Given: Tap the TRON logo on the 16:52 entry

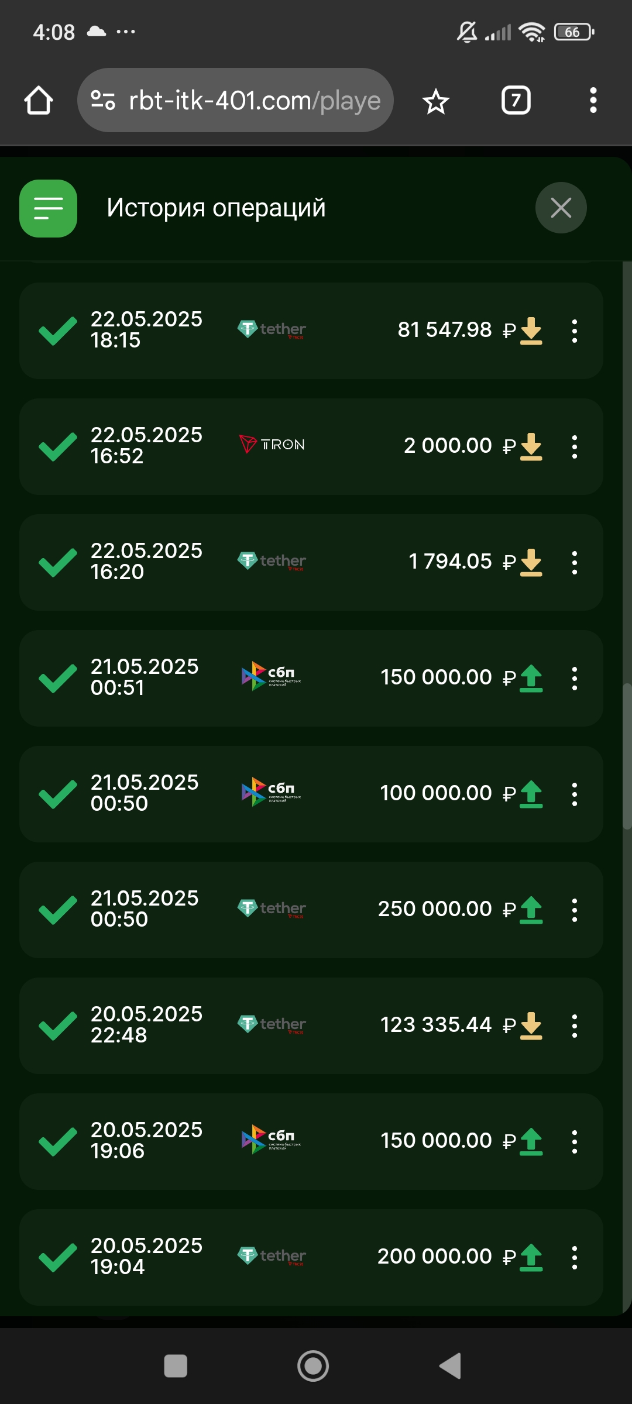Looking at the screenshot, I should tap(272, 445).
